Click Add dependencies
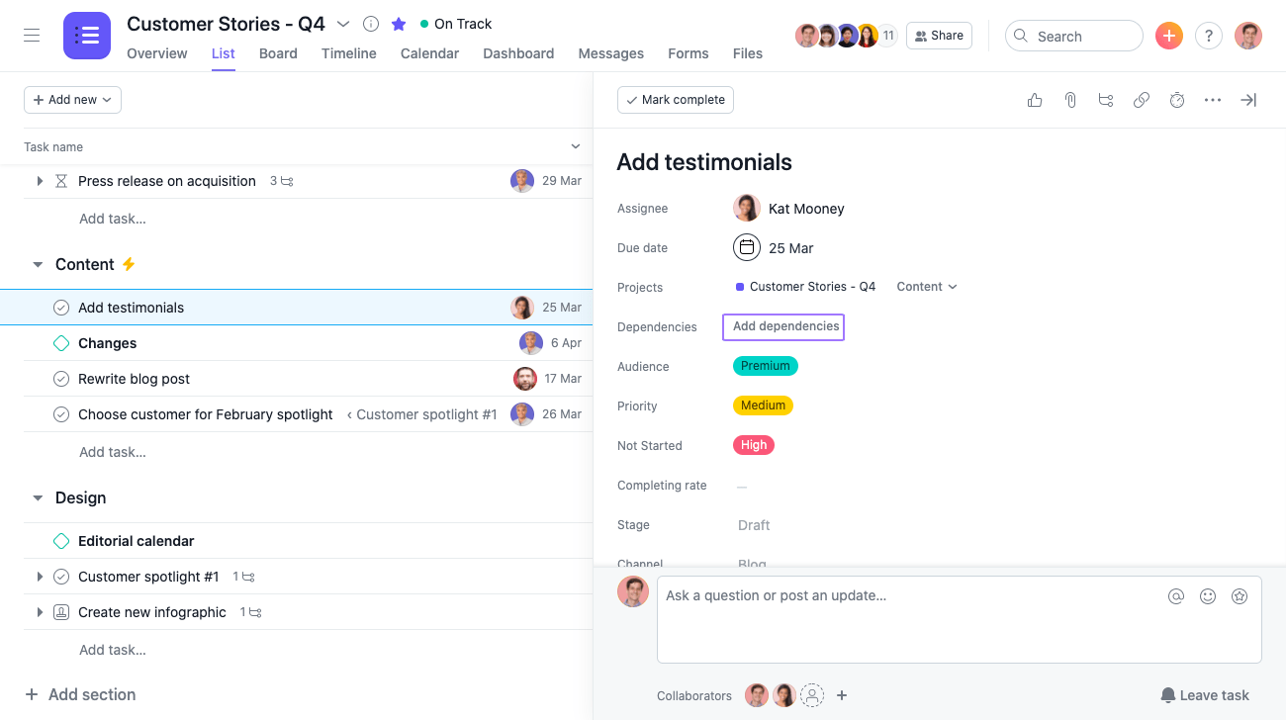1286x720 pixels. [x=782, y=326]
